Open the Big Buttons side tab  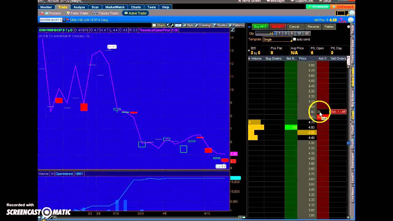(352, 99)
